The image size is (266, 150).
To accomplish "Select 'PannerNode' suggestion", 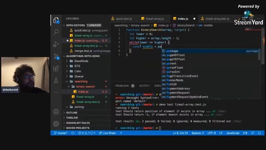I will pyautogui.click(x=209, y=80).
